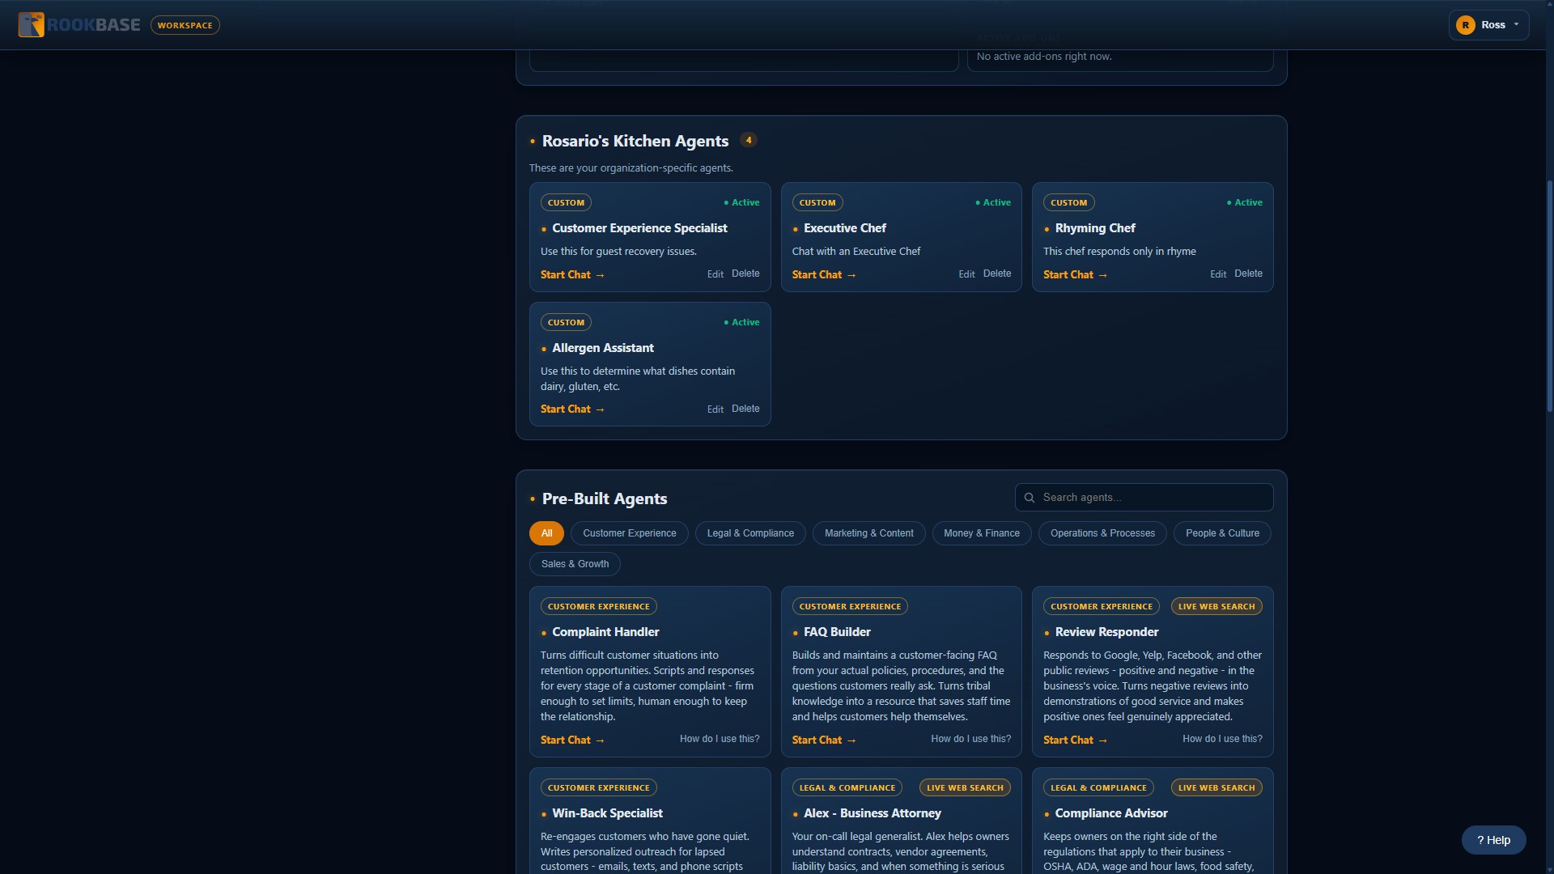Show Sales & Growth agents
This screenshot has height=874, width=1554.
pos(575,564)
